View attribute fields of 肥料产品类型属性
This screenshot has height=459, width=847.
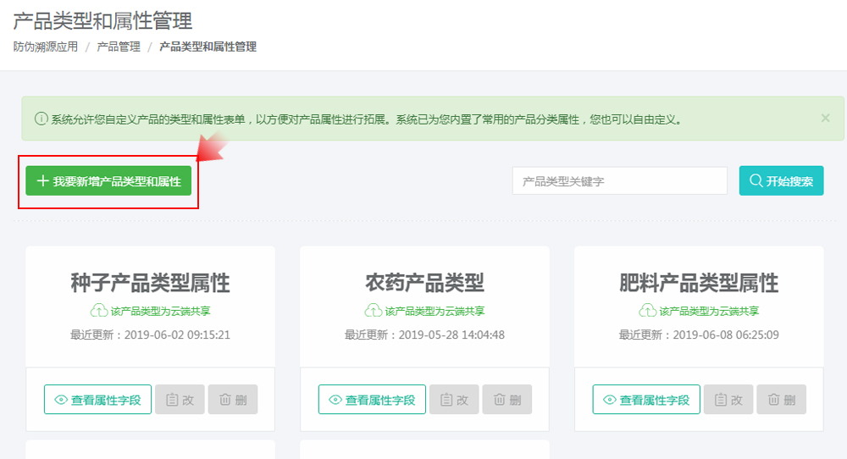646,400
